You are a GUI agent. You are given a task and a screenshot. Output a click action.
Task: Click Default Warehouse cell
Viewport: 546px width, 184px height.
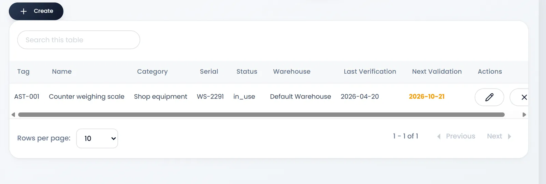[300, 97]
